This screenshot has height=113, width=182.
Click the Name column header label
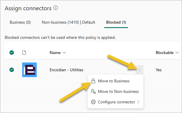coord(55,53)
